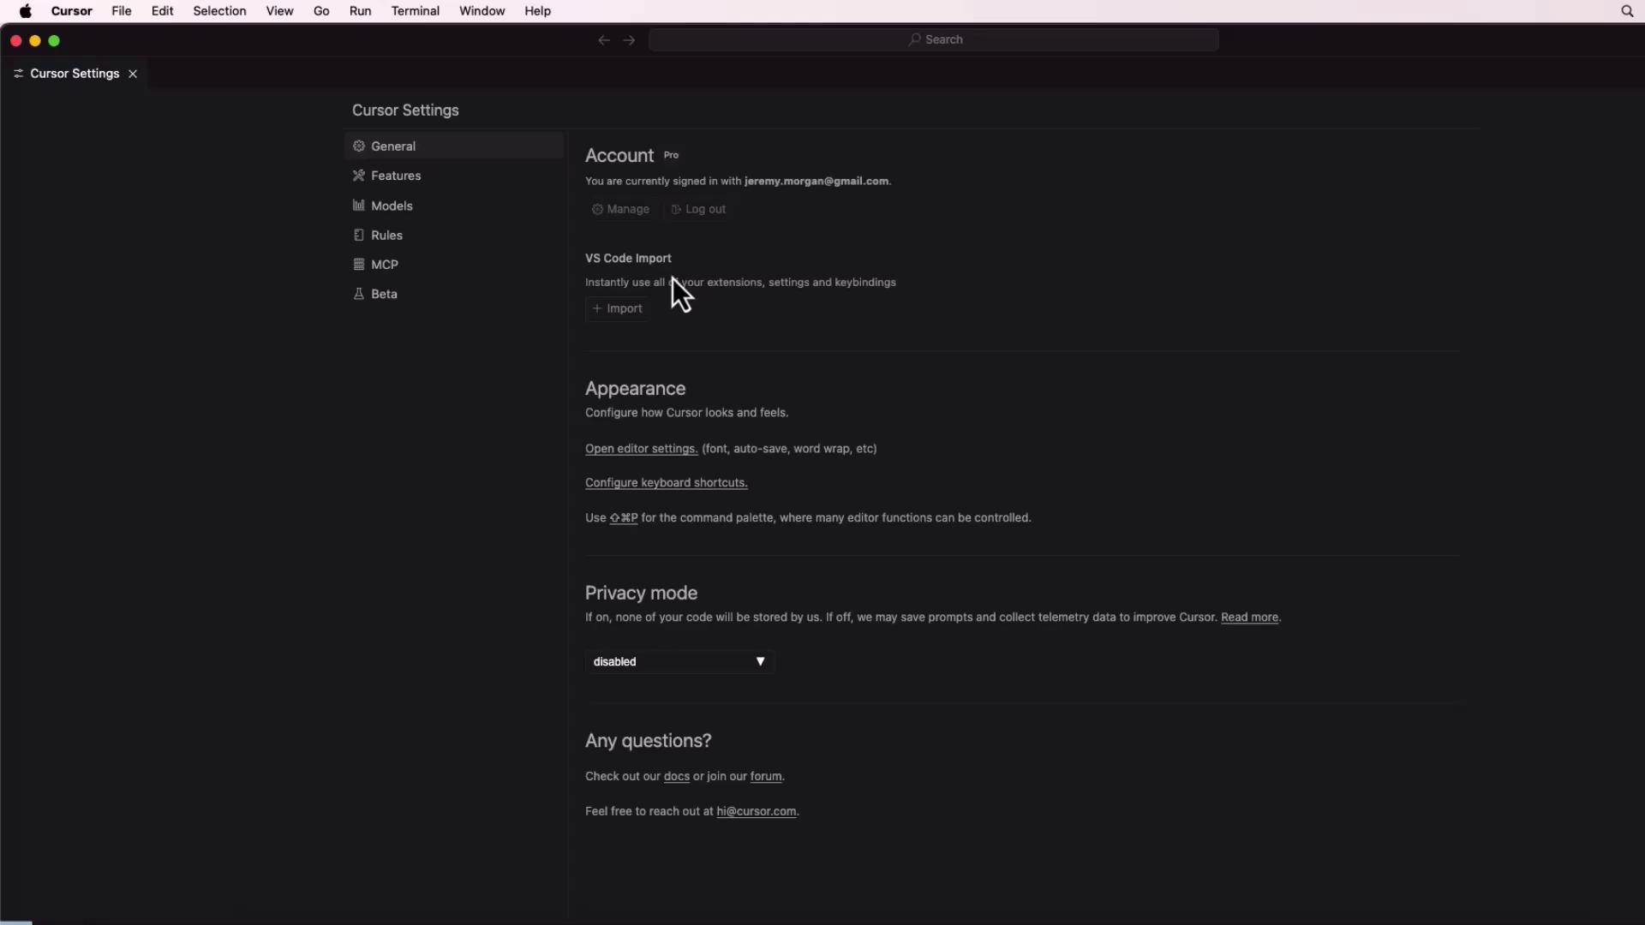
Task: Click the VS Code Import button
Action: coord(617,308)
